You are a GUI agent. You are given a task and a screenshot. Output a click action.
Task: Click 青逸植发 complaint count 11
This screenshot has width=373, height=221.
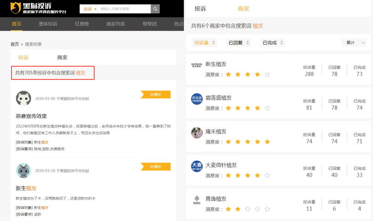tap(309, 208)
